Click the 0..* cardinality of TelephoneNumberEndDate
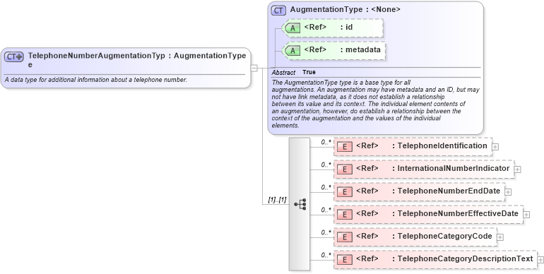Screen dimensions: 544x274 [x=326, y=187]
